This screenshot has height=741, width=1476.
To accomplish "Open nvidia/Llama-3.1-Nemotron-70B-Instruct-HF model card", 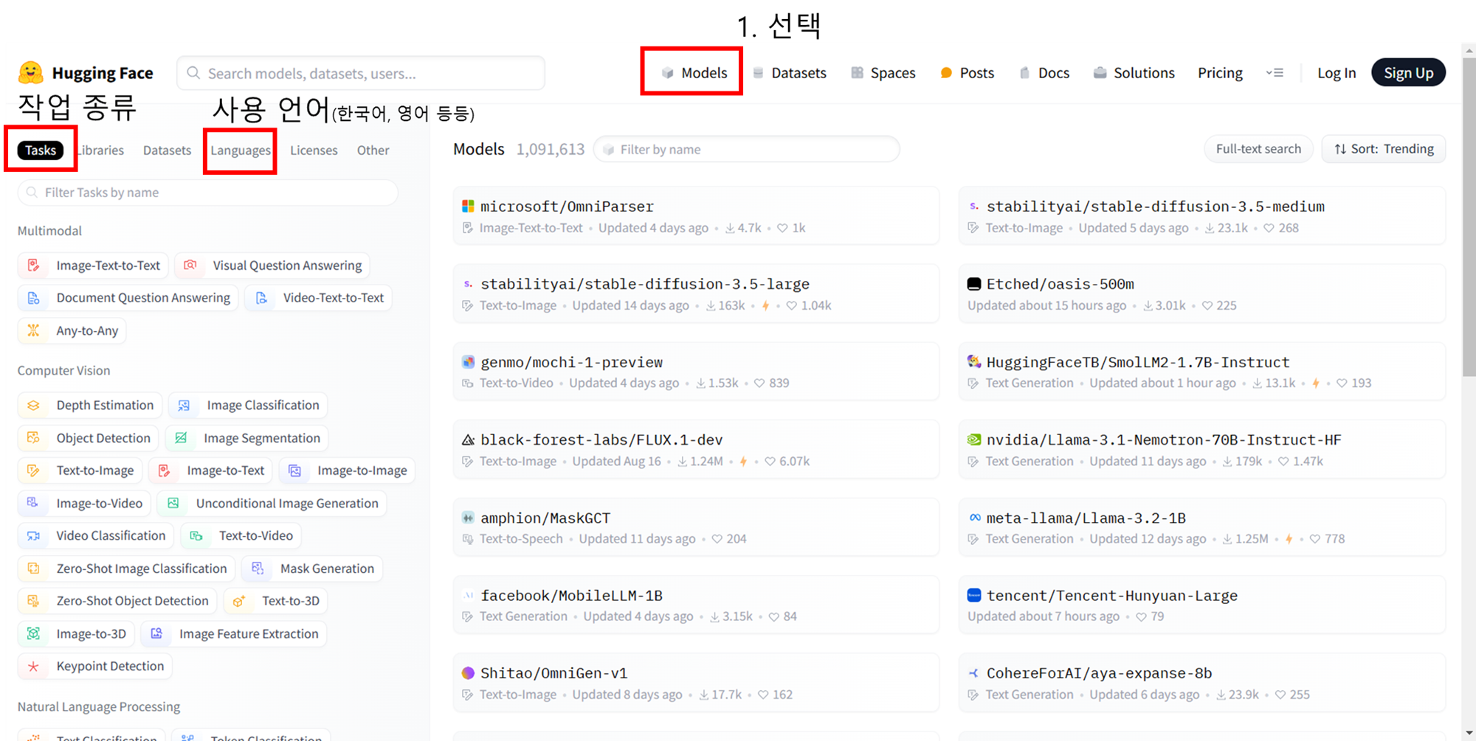I will pos(1201,449).
